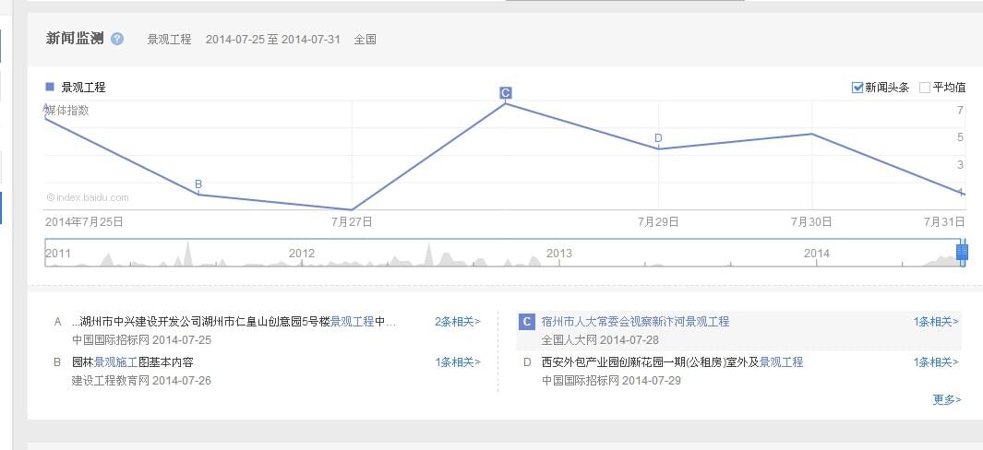Open 2条相关 link for headline A

tap(458, 322)
